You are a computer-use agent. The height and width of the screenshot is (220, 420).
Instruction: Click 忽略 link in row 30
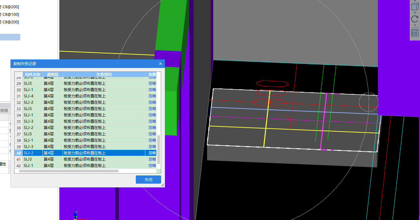(152, 90)
